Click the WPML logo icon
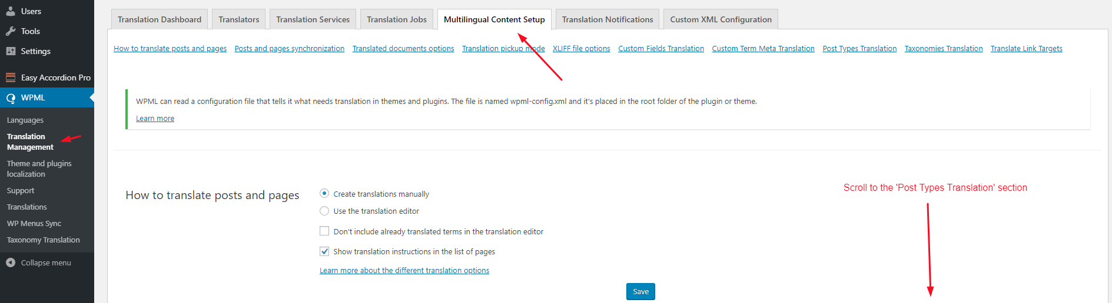Image resolution: width=1112 pixels, height=303 pixels. [11, 98]
